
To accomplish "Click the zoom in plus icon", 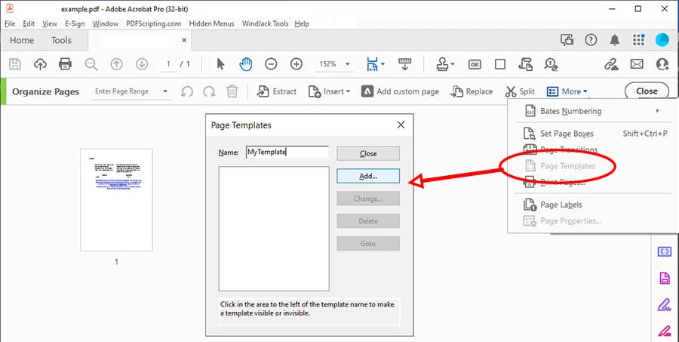I will (x=296, y=64).
